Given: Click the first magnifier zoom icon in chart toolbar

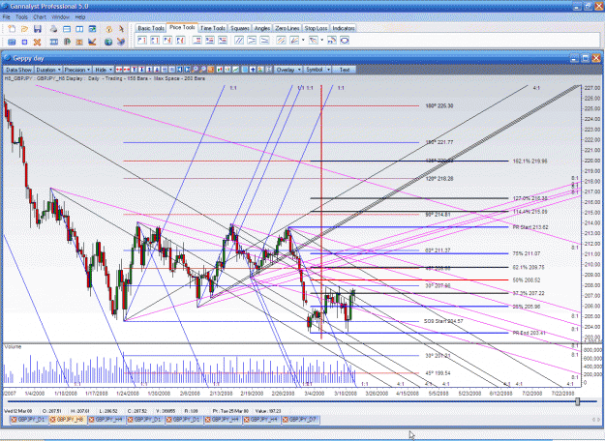Looking at the screenshot, I should click(x=196, y=70).
